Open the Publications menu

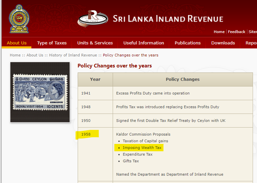point(188,43)
